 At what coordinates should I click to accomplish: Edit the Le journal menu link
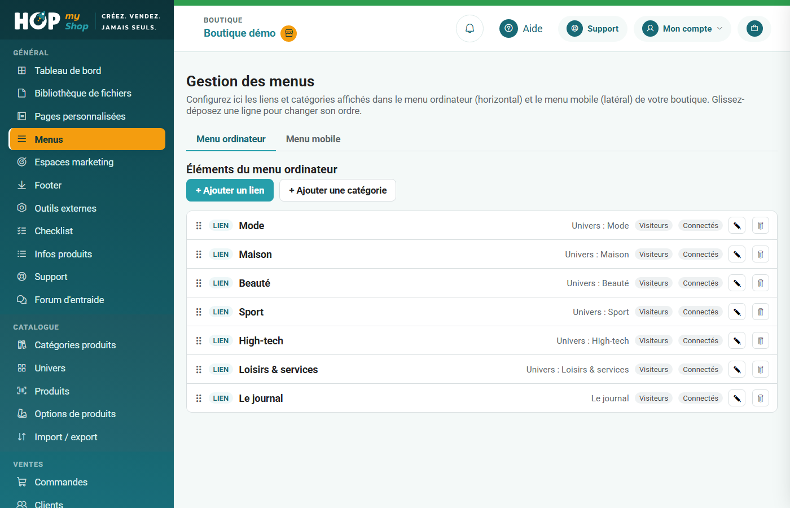click(x=737, y=398)
